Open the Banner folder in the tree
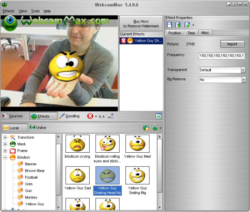250x212 pixels. click(x=27, y=164)
